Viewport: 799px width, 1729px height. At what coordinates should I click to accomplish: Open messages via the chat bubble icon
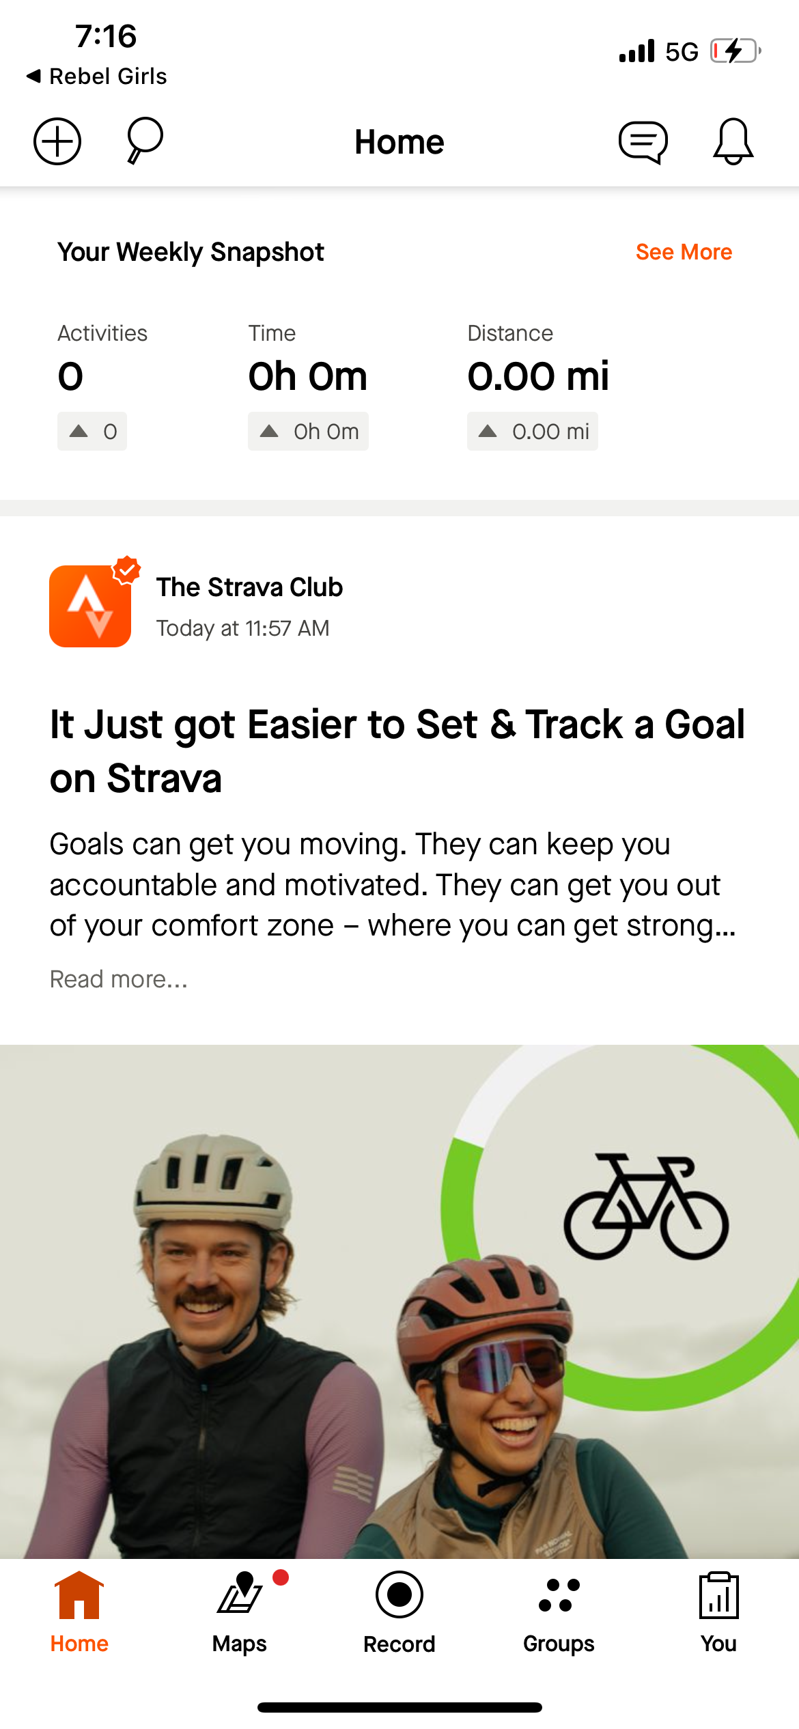pos(645,141)
